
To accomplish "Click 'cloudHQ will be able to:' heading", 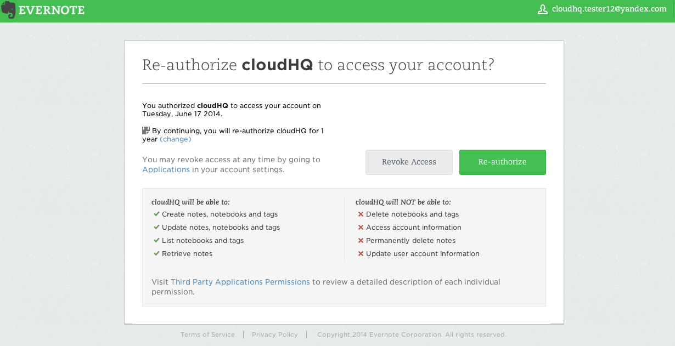I will point(190,202).
